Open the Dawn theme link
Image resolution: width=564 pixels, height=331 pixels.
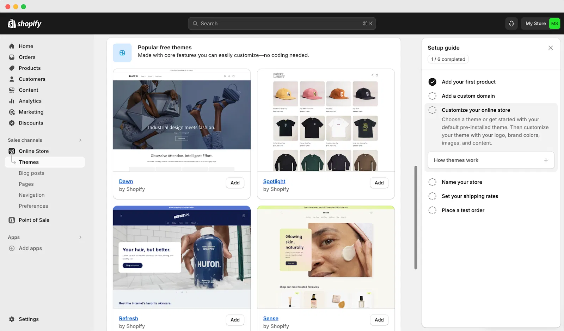tap(126, 181)
